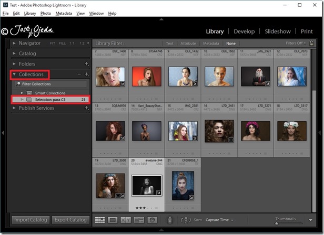The height and width of the screenshot is (235, 324).
Task: Set Navigator zoom to 1:1
Action: click(x=72, y=44)
